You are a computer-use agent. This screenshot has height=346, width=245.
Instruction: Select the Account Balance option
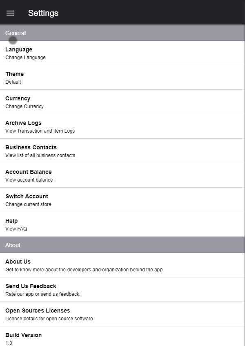click(122, 175)
